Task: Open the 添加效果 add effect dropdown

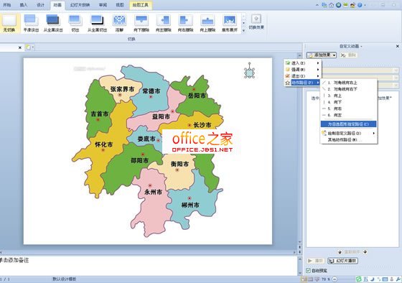Action: pos(322,55)
